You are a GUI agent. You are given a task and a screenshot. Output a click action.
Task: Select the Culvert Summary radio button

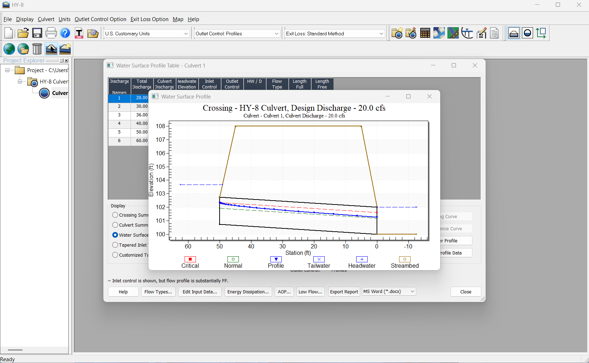pos(115,225)
